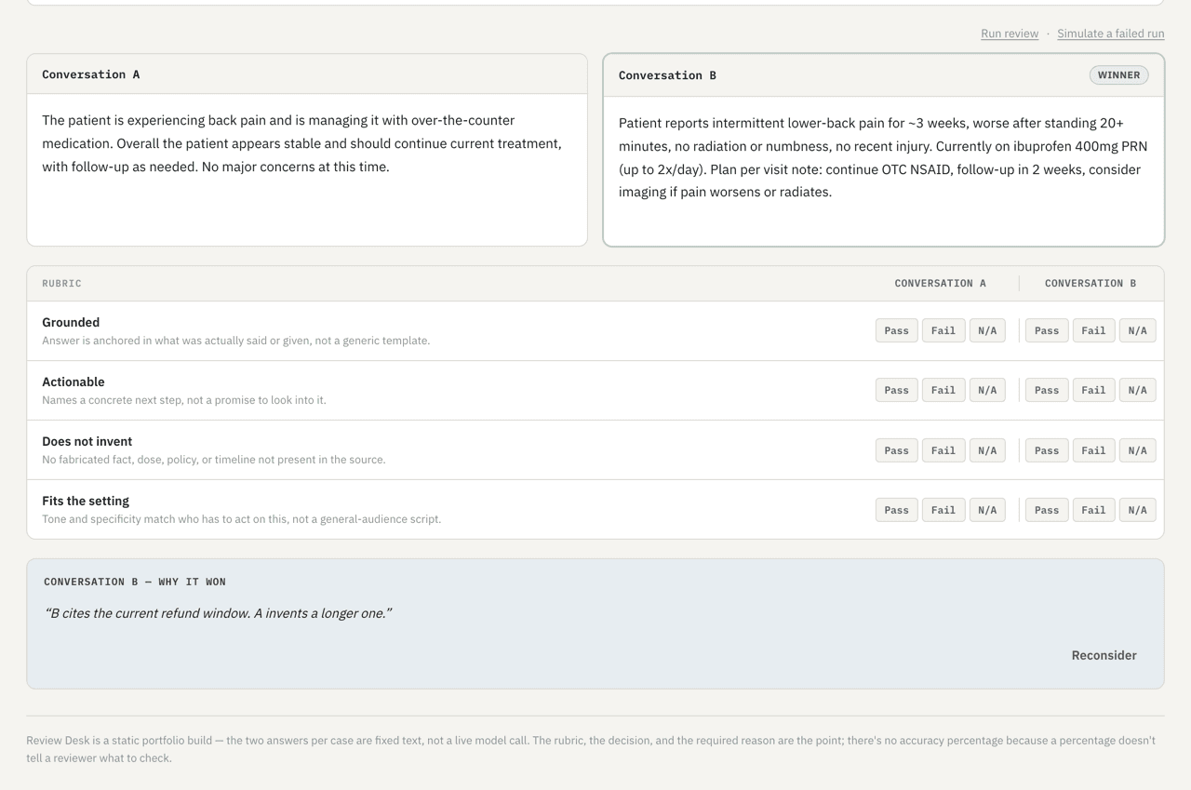Click Simulate a failed run link
1191x790 pixels.
1111,33
